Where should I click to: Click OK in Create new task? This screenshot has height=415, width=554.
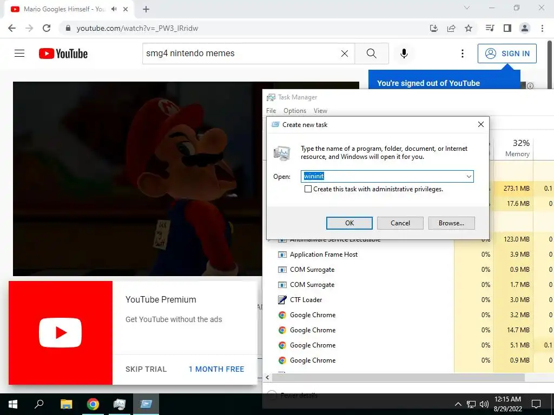pyautogui.click(x=349, y=223)
